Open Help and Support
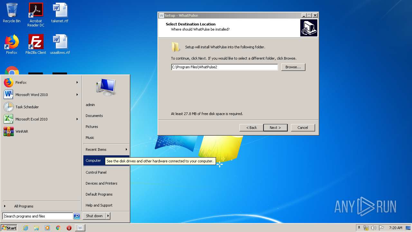412x232 pixels. tap(106, 205)
